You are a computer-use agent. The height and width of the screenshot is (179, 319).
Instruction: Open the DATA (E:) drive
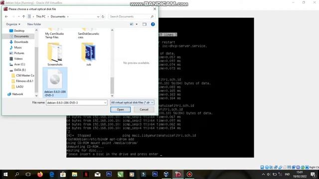click(20, 70)
